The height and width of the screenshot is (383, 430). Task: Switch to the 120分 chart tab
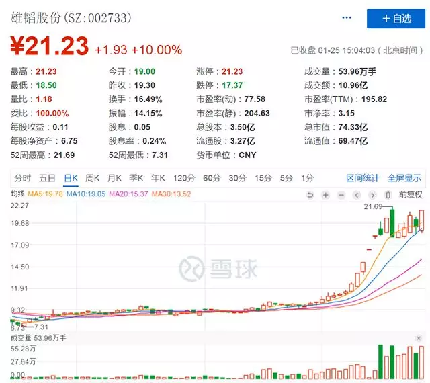pyautogui.click(x=184, y=178)
